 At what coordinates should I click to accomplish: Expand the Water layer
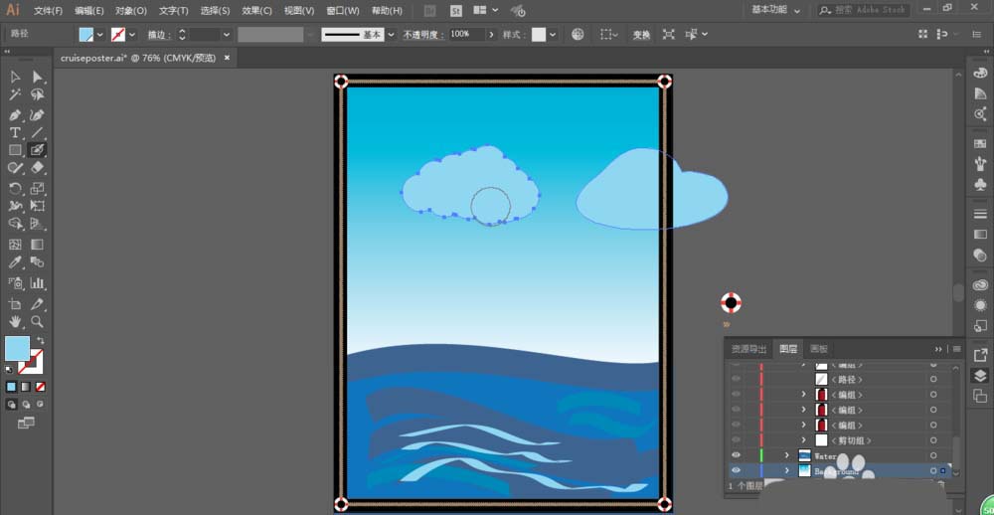tap(787, 455)
